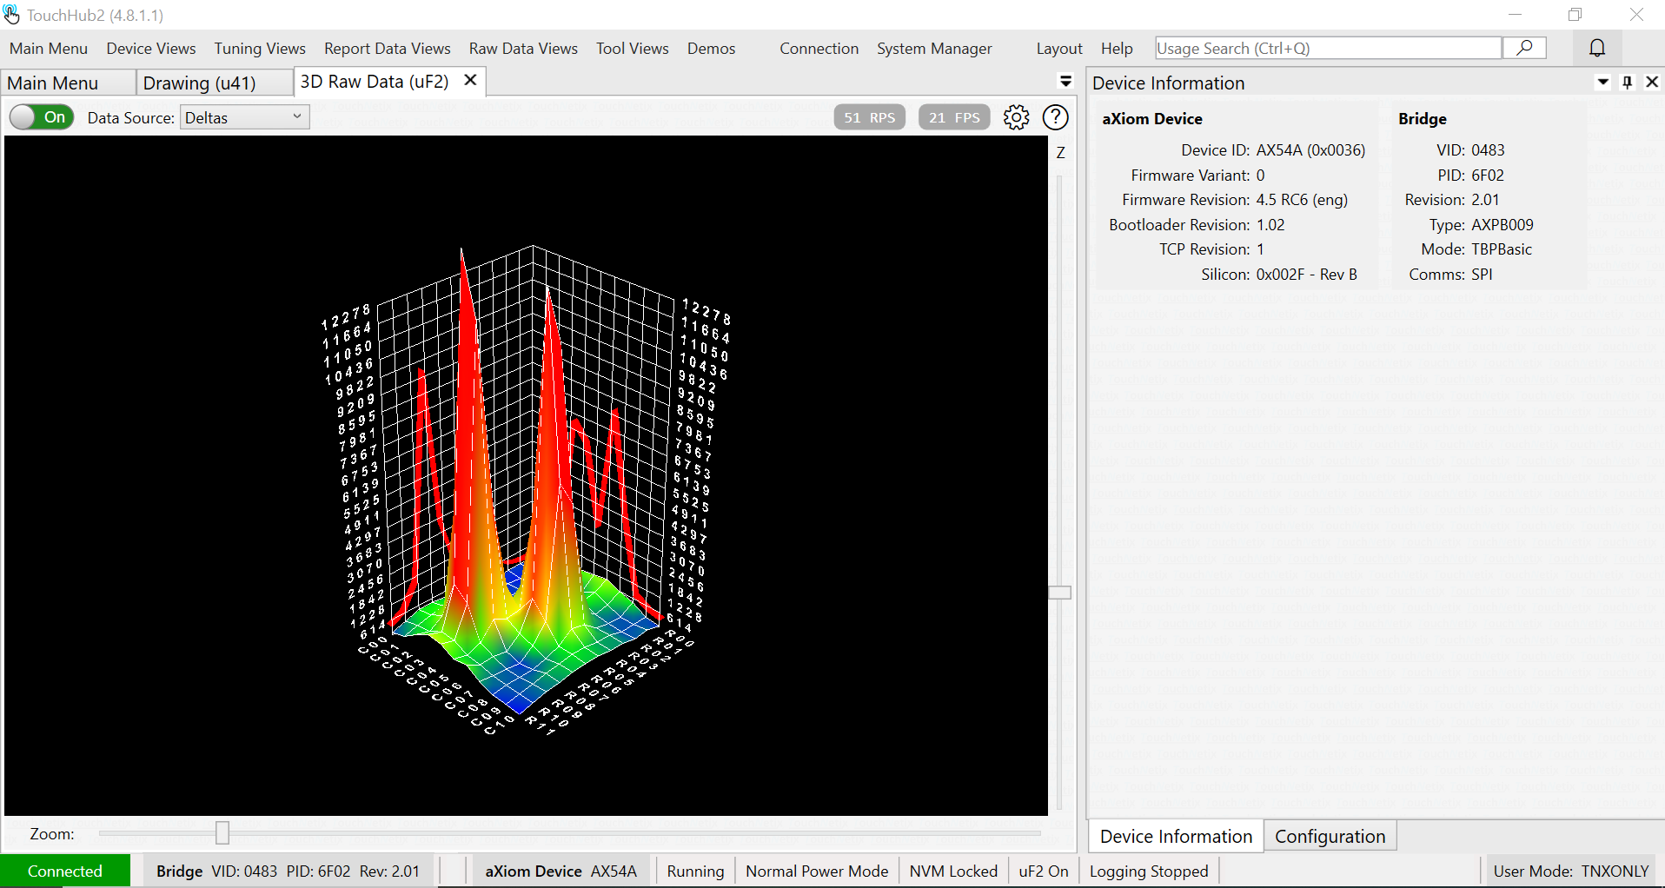Switch to the Configuration tab
This screenshot has width=1665, height=888.
pos(1330,836)
